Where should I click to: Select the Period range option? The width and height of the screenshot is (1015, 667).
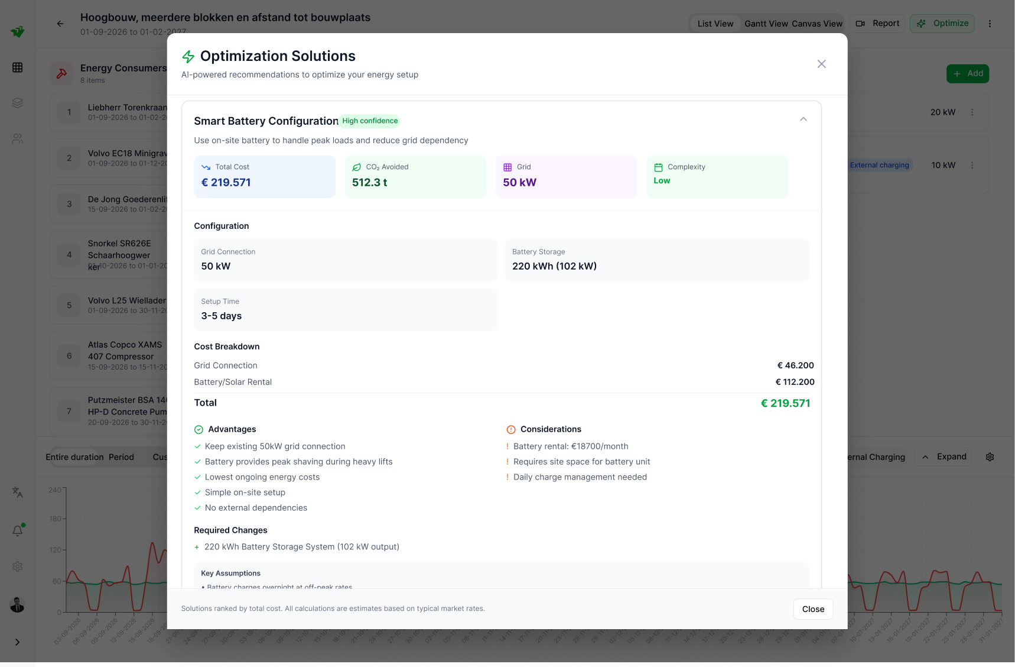121,457
